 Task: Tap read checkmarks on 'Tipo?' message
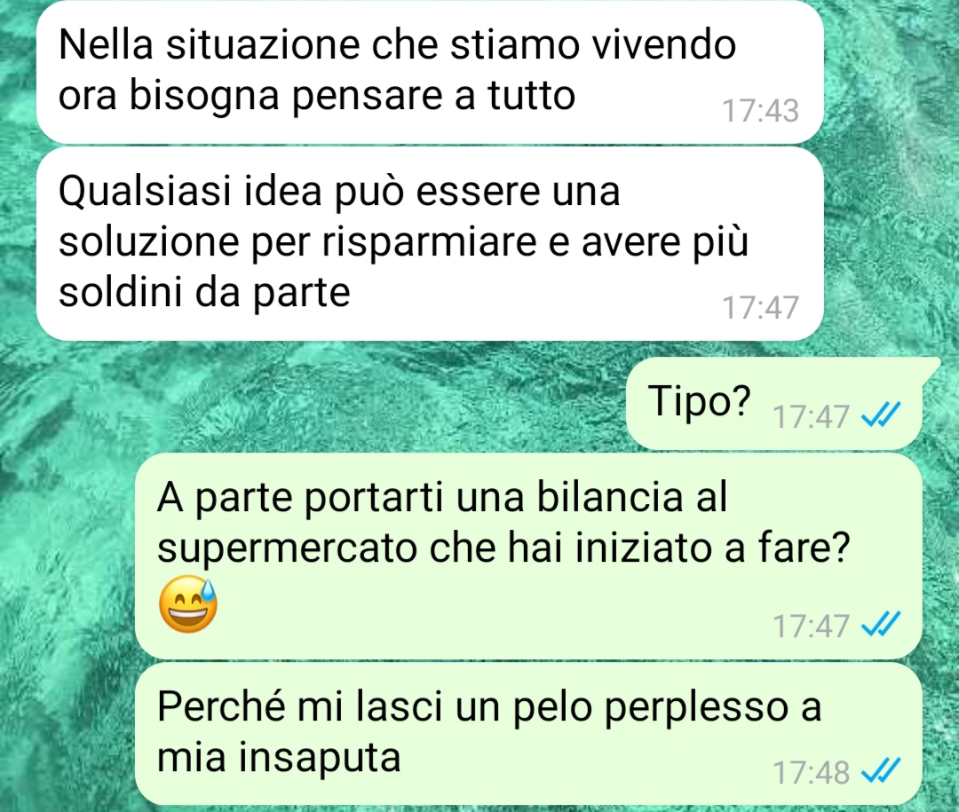click(880, 416)
